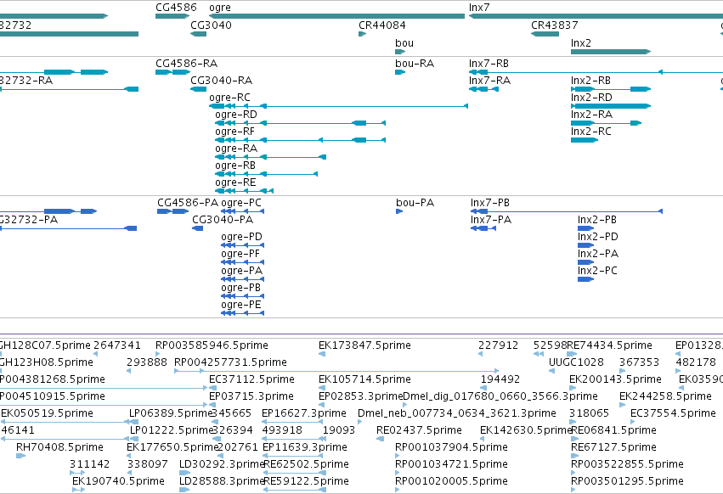Click the Inx7 gene label
The width and height of the screenshot is (723, 494).
pyautogui.click(x=479, y=8)
